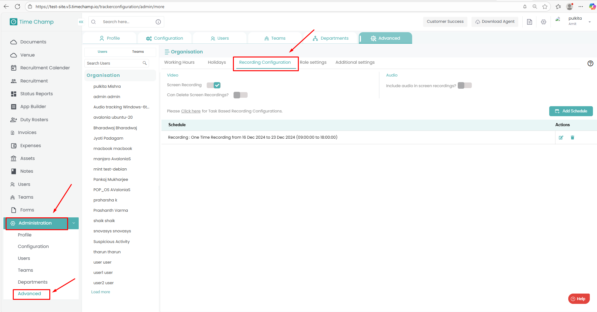Image resolution: width=597 pixels, height=312 pixels.
Task: Follow the Click here link for task recordings
Action: pos(191,111)
